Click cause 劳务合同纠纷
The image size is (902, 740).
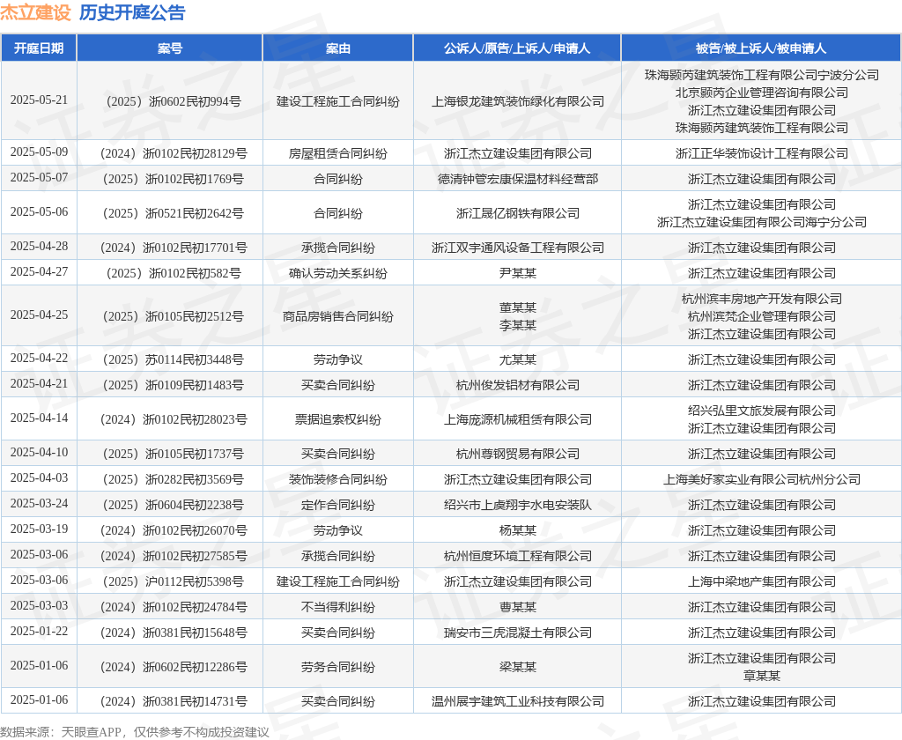click(337, 667)
